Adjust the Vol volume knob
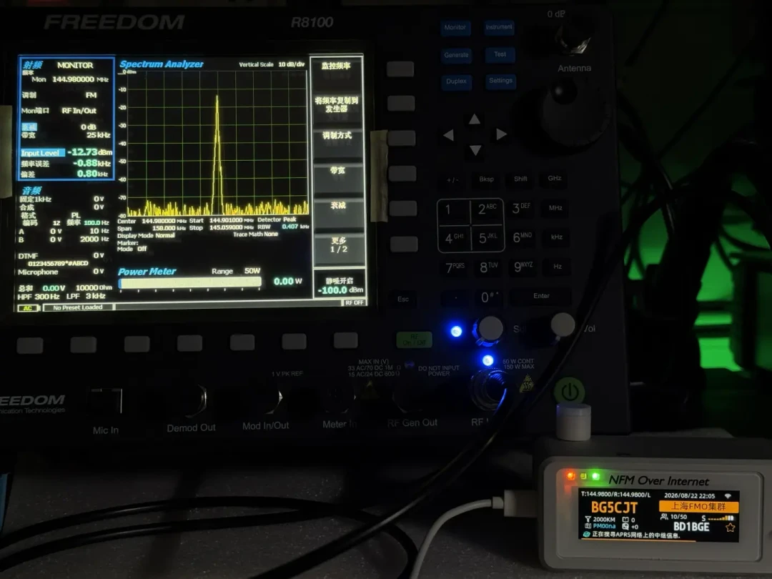 click(x=563, y=325)
